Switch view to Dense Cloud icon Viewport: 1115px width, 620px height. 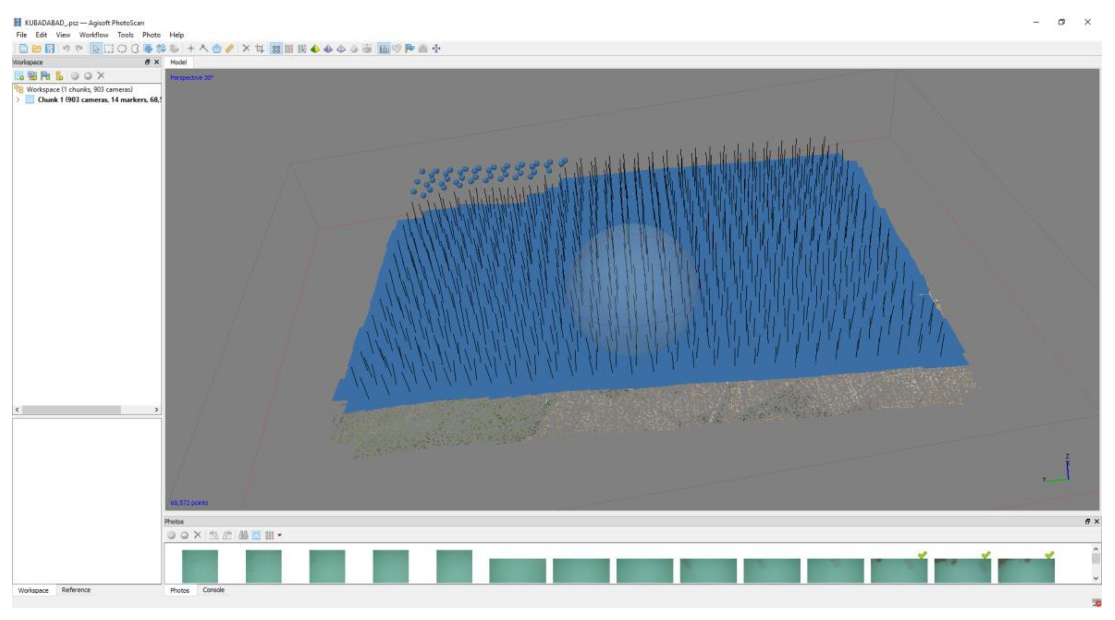click(289, 48)
